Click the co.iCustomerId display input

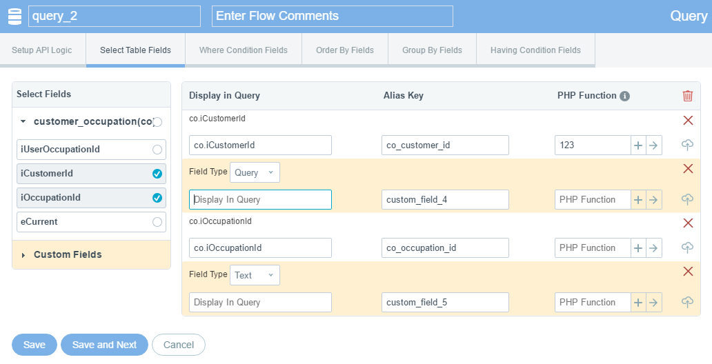point(260,145)
